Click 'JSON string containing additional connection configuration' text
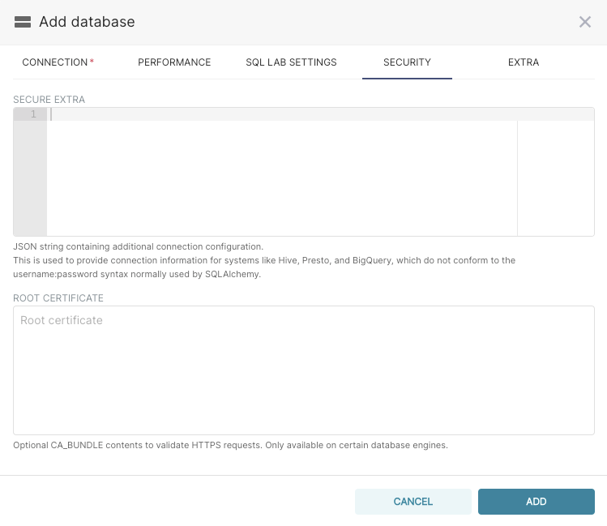Screen dimensions: 607x526 139,246
